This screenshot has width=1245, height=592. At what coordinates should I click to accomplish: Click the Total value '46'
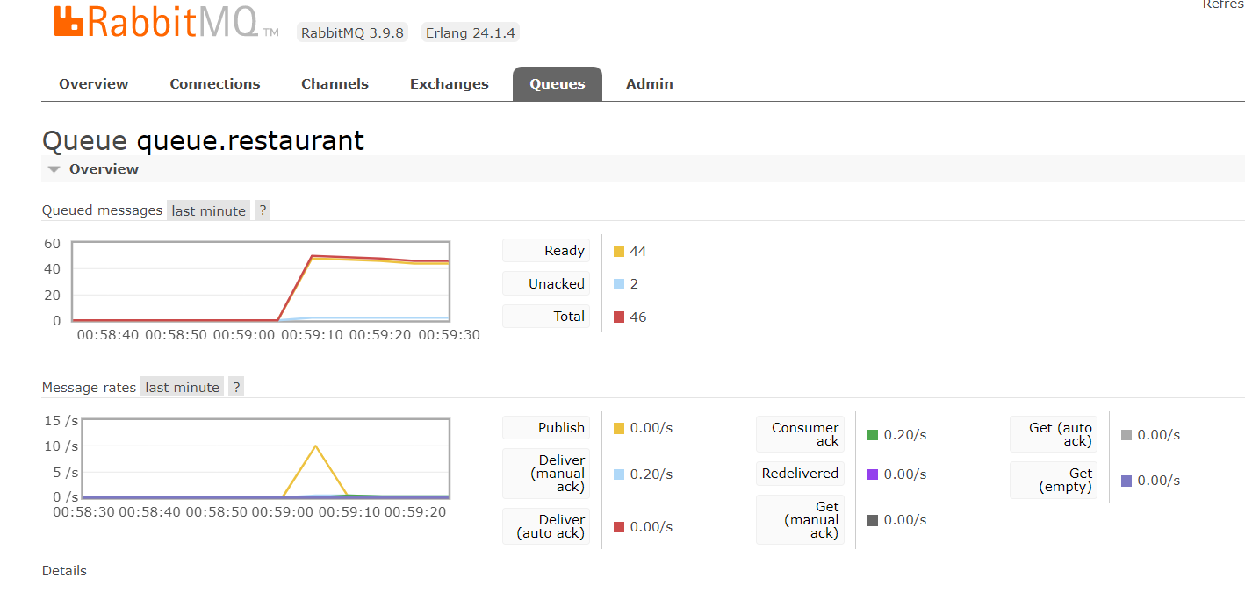[638, 317]
